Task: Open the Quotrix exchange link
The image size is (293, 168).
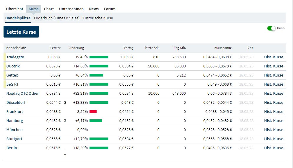Action: pos(13,66)
